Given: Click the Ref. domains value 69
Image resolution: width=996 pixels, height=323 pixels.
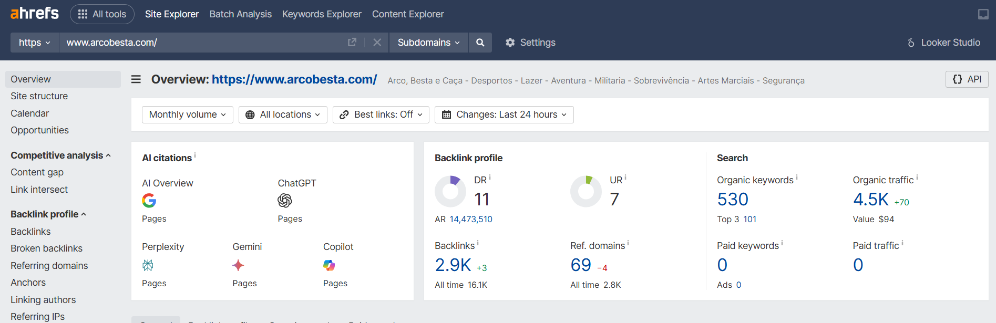Looking at the screenshot, I should coord(581,265).
